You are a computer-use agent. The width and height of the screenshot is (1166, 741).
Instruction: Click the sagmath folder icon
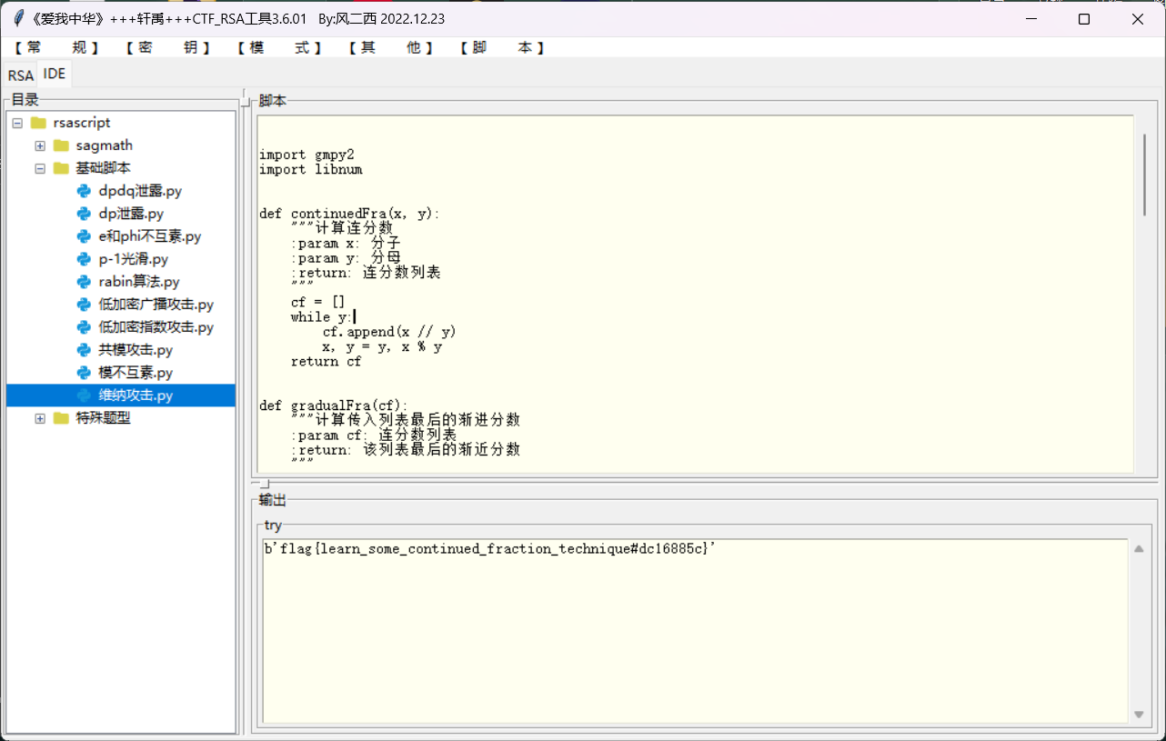tap(61, 145)
